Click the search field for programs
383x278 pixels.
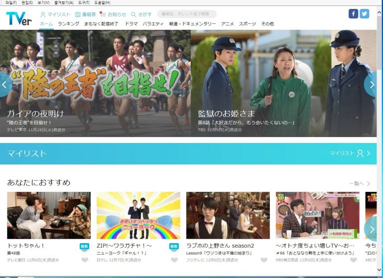(187, 14)
